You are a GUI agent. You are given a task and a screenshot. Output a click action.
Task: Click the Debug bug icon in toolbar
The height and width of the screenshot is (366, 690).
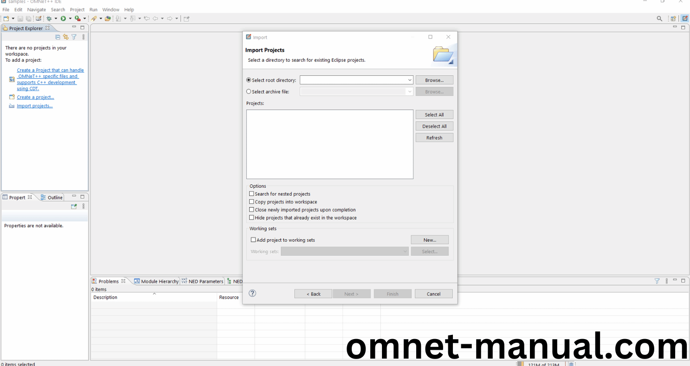pos(49,19)
